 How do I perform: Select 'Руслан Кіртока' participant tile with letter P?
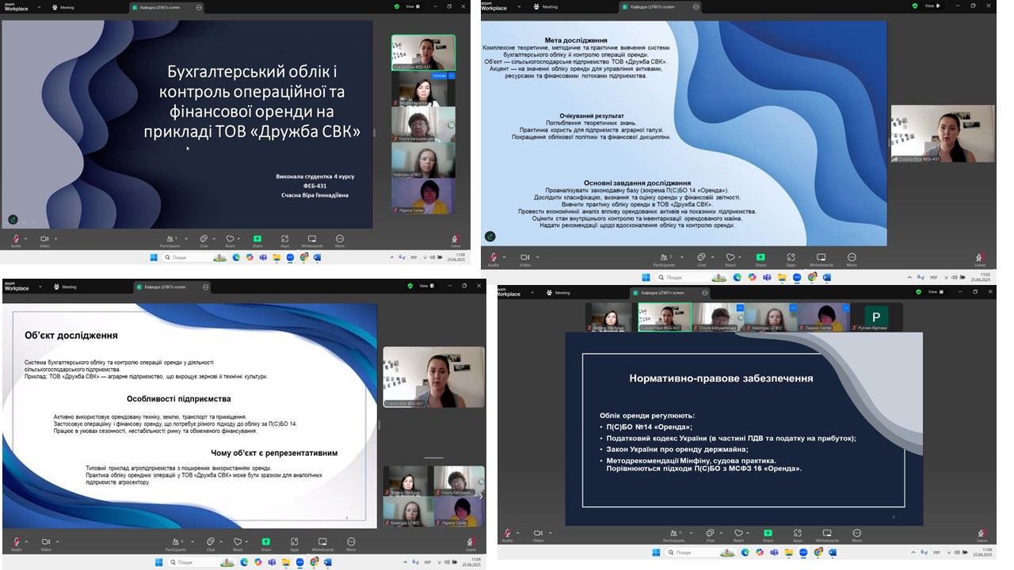point(876,317)
